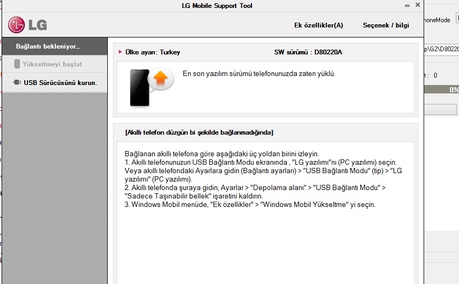
Task: Click the LG logo
Action: click(27, 25)
